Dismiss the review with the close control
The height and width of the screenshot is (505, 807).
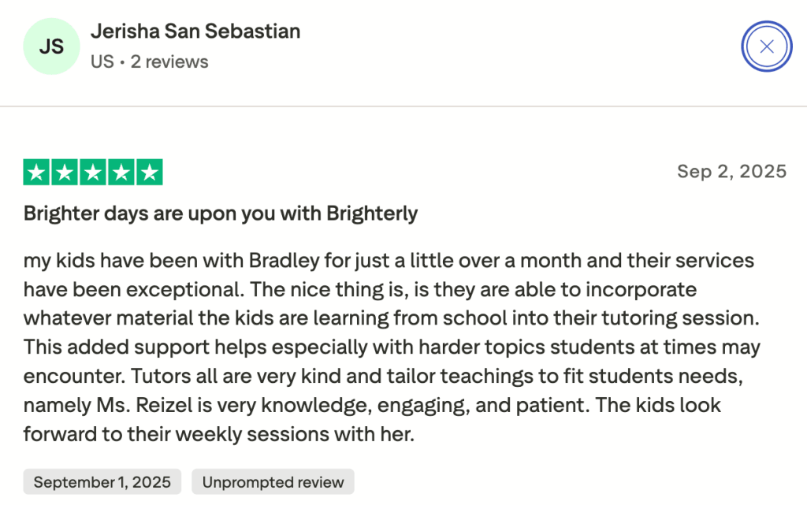[766, 46]
